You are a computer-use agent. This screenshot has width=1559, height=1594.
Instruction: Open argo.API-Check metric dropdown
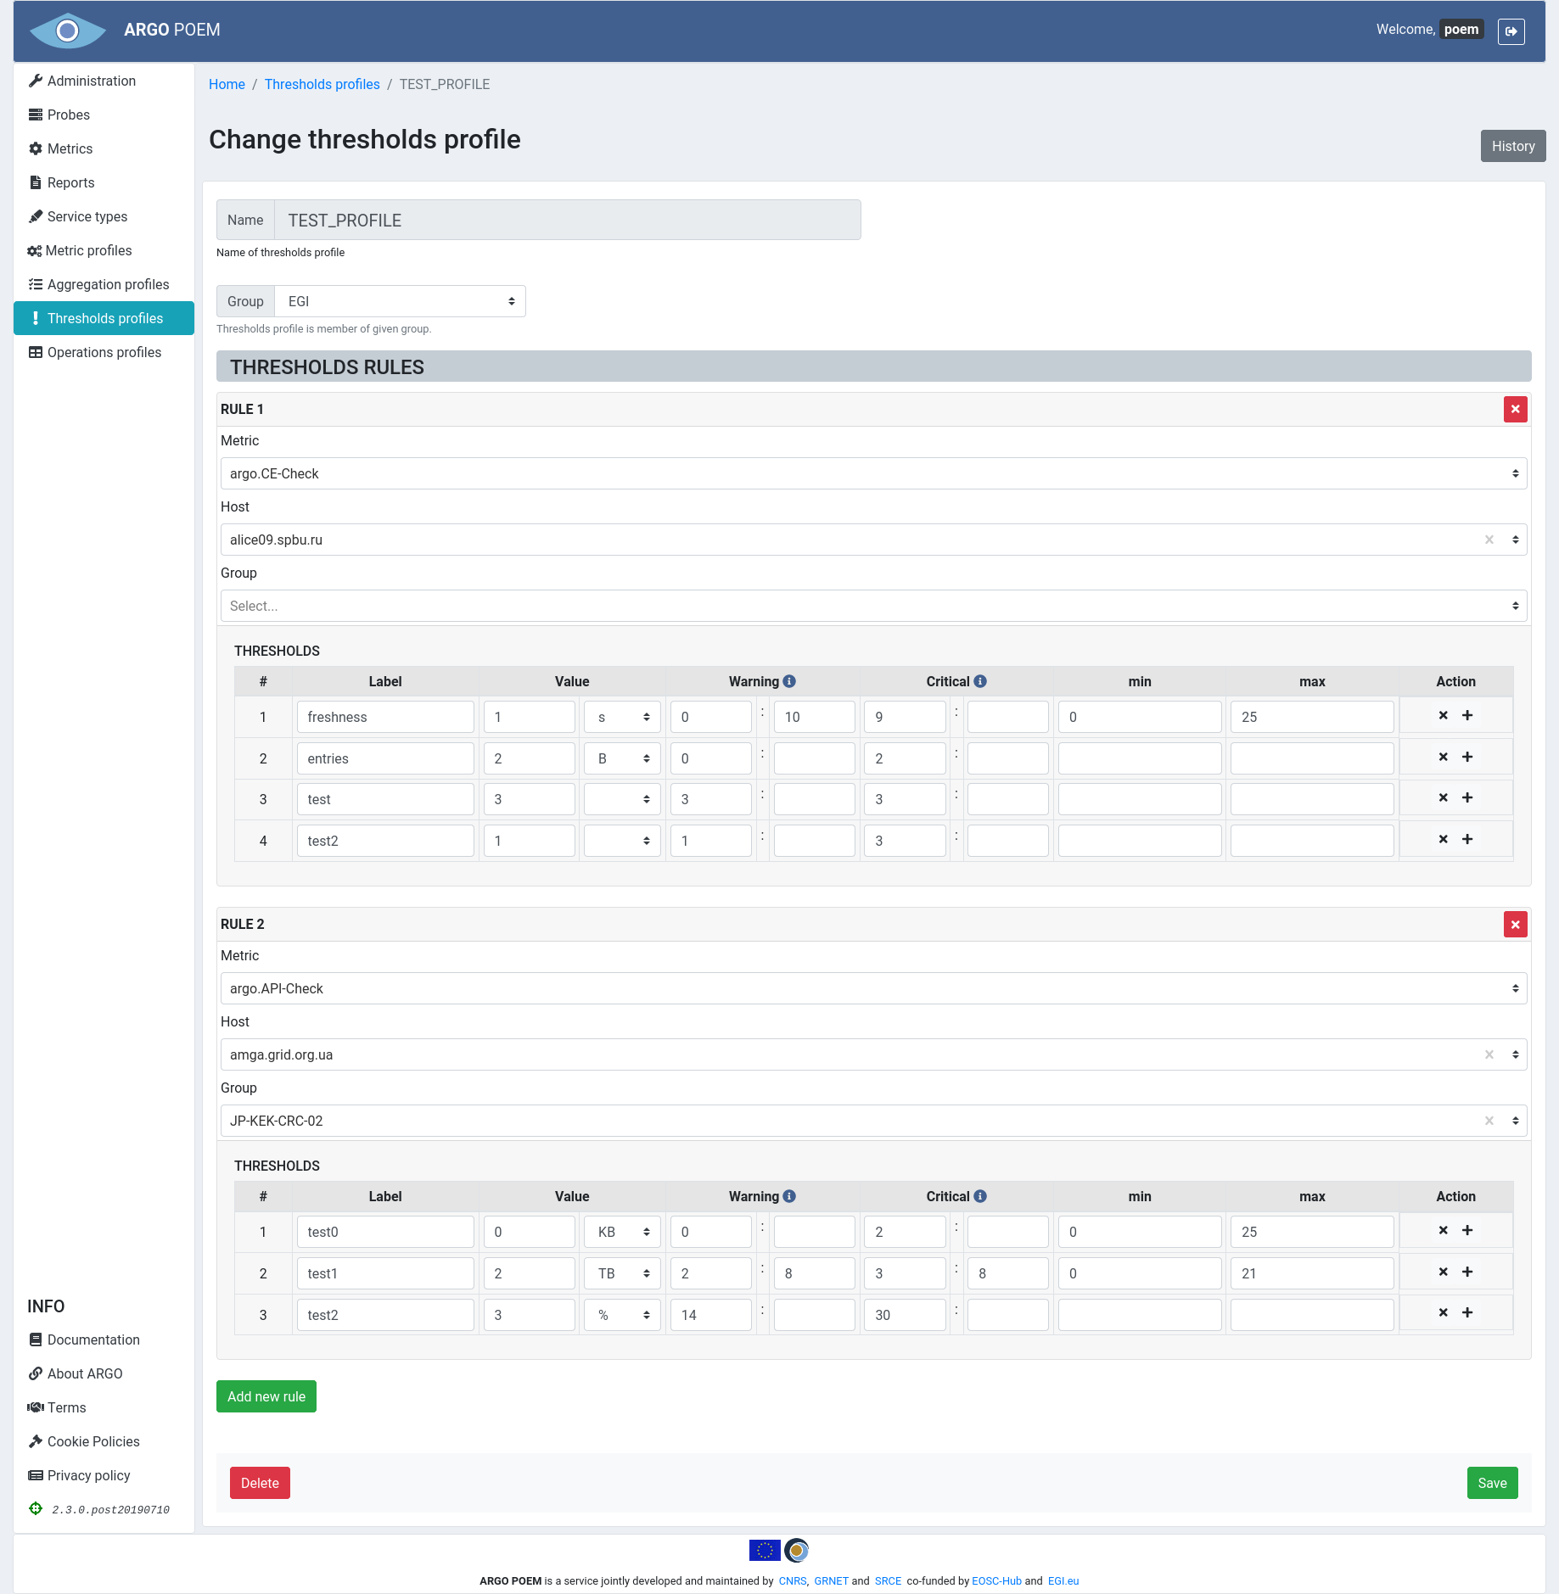(x=873, y=988)
